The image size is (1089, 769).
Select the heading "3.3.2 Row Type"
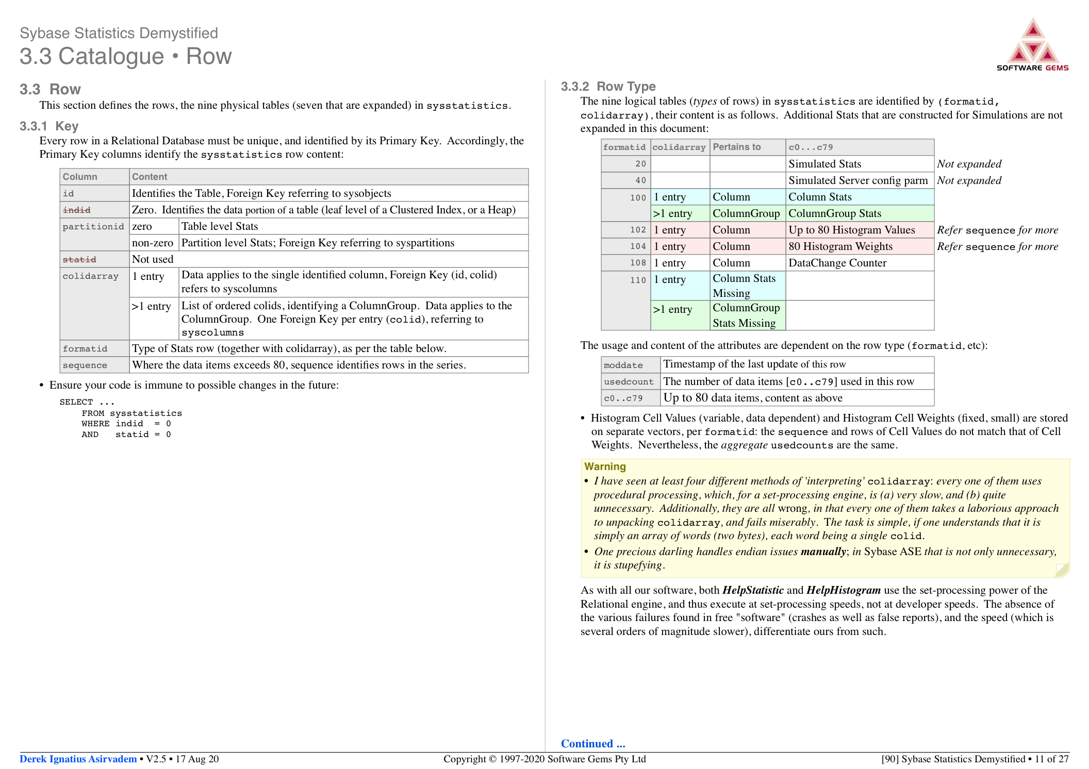(607, 87)
